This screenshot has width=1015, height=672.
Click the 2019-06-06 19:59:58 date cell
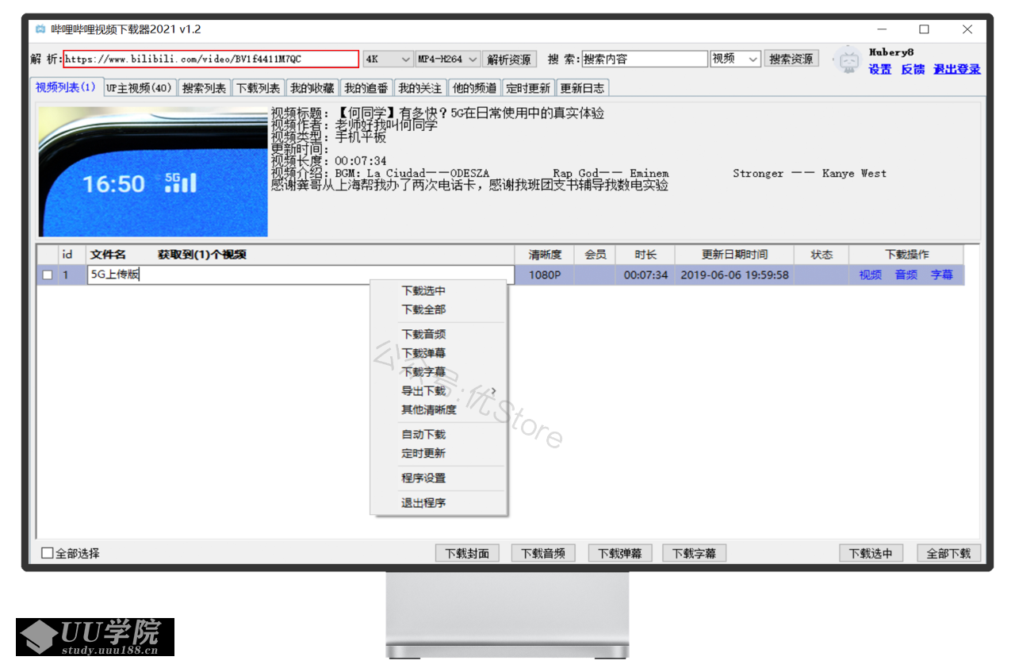(734, 275)
